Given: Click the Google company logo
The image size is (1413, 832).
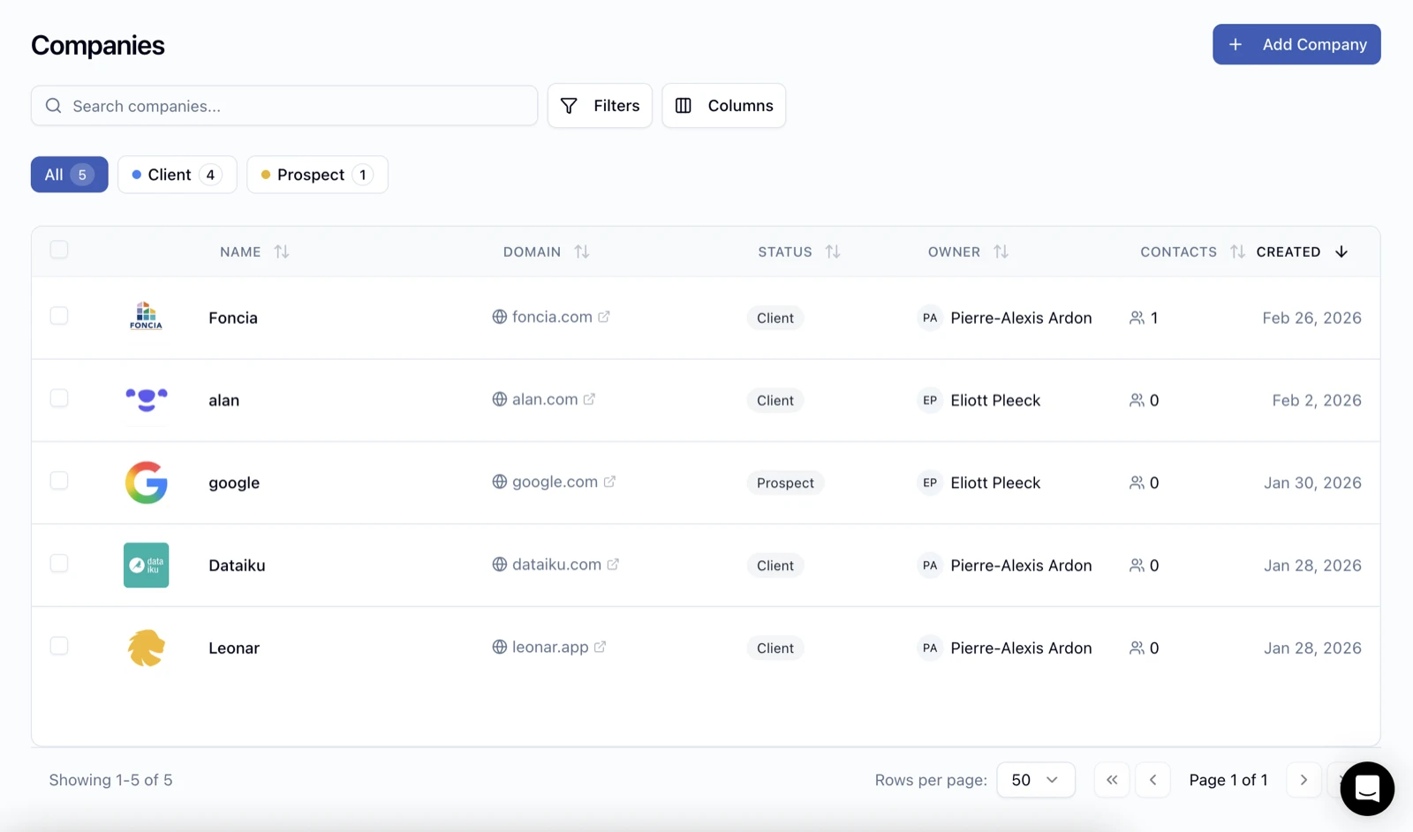Looking at the screenshot, I should [x=146, y=483].
